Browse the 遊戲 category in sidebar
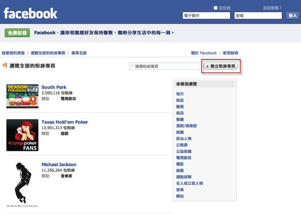This screenshot has width=301, height=214. (180, 171)
